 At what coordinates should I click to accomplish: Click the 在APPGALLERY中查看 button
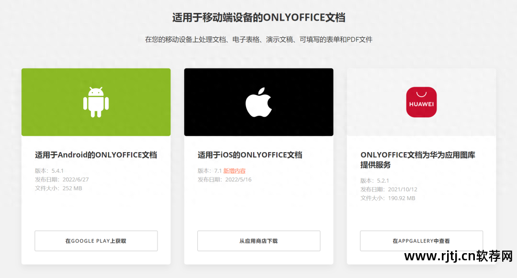click(x=421, y=241)
